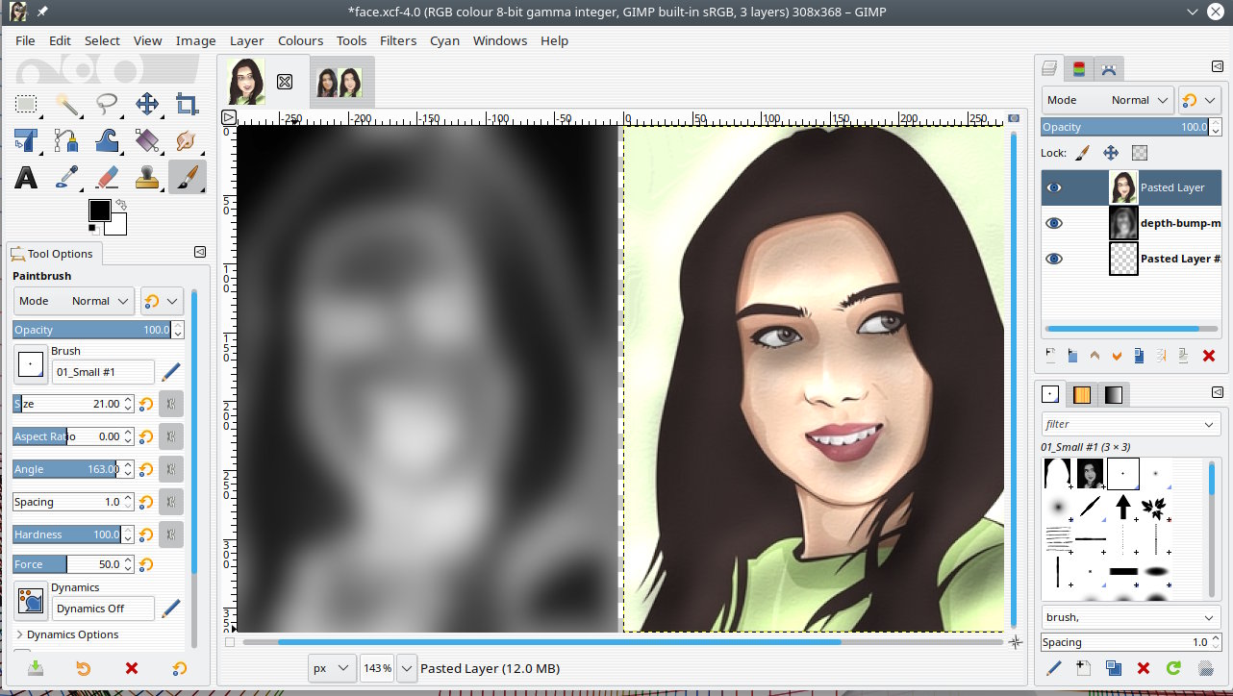Image resolution: width=1233 pixels, height=696 pixels.
Task: Select the Text tool
Action: [26, 177]
